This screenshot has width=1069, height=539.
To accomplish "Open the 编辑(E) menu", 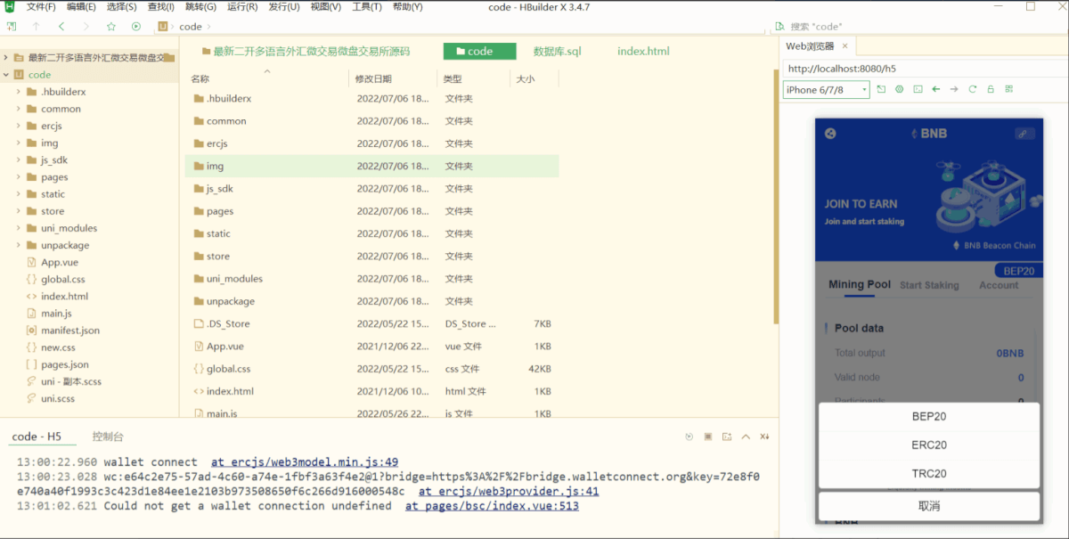I will [x=81, y=7].
